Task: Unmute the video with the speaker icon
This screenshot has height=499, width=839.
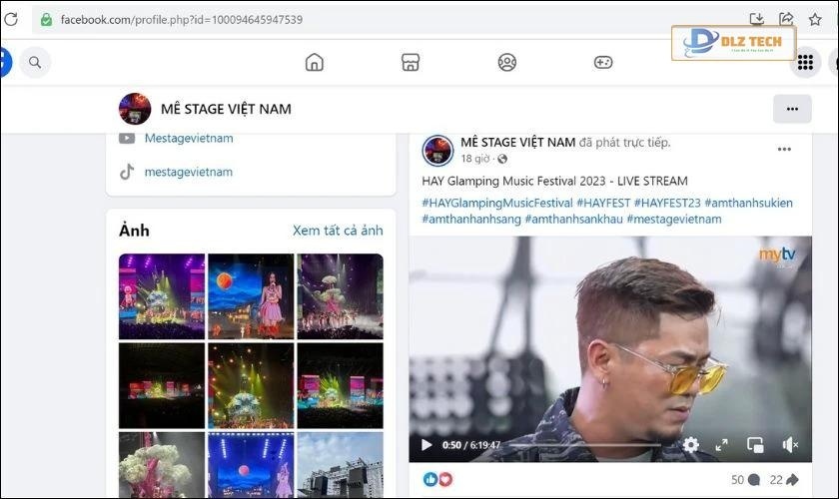Action: [790, 445]
